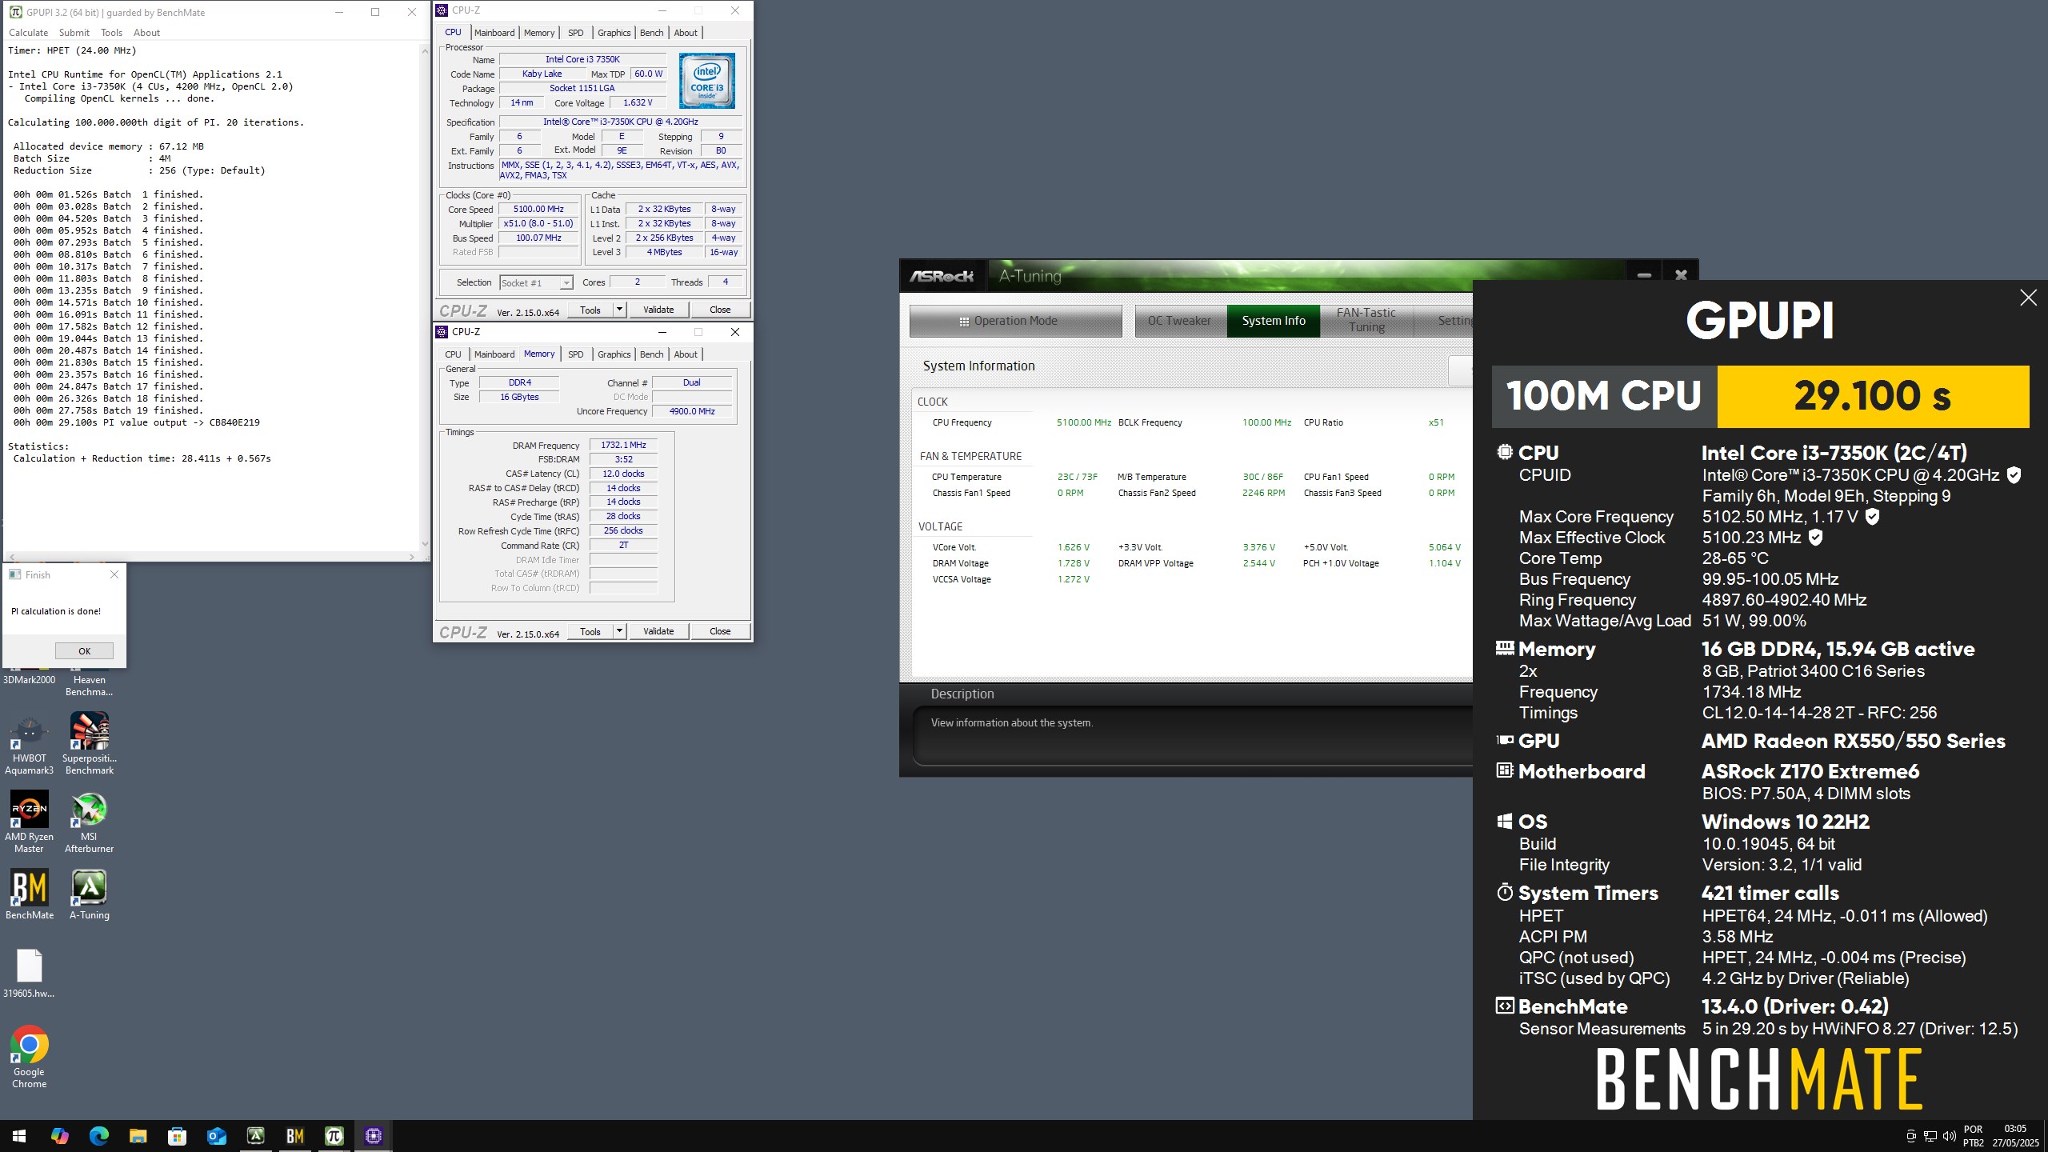Screen dimensions: 2048x1152
Task: Switch to BenchMate via taskbar icon
Action: [294, 1136]
